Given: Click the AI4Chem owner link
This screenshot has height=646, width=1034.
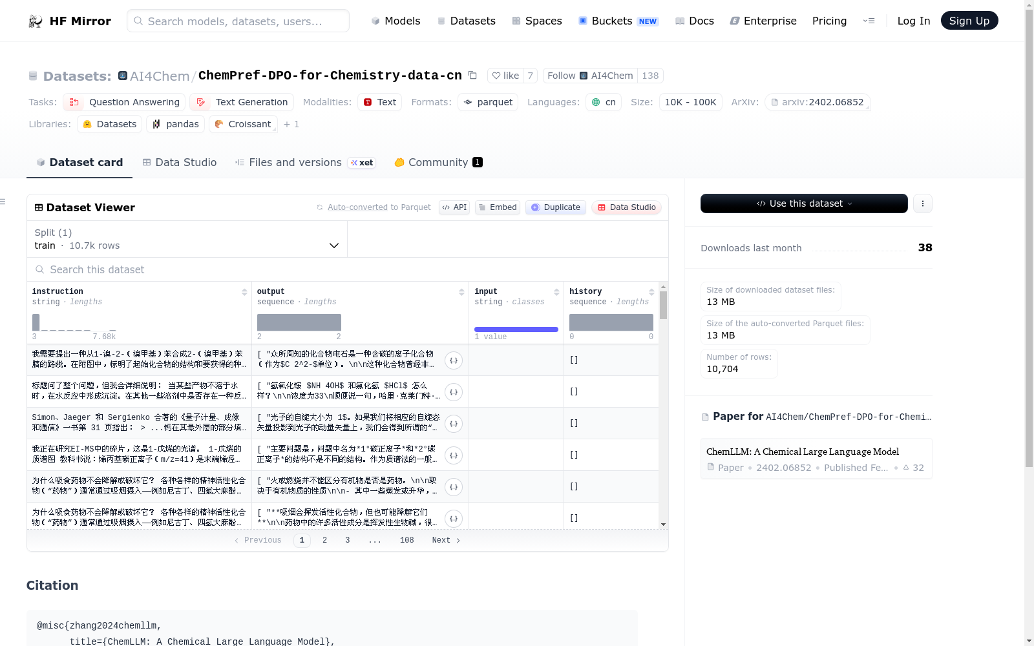Looking at the screenshot, I should [160, 76].
